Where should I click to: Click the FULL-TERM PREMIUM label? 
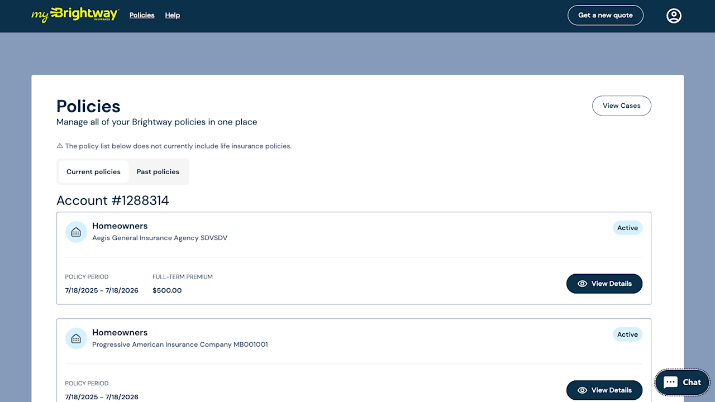pyautogui.click(x=183, y=277)
